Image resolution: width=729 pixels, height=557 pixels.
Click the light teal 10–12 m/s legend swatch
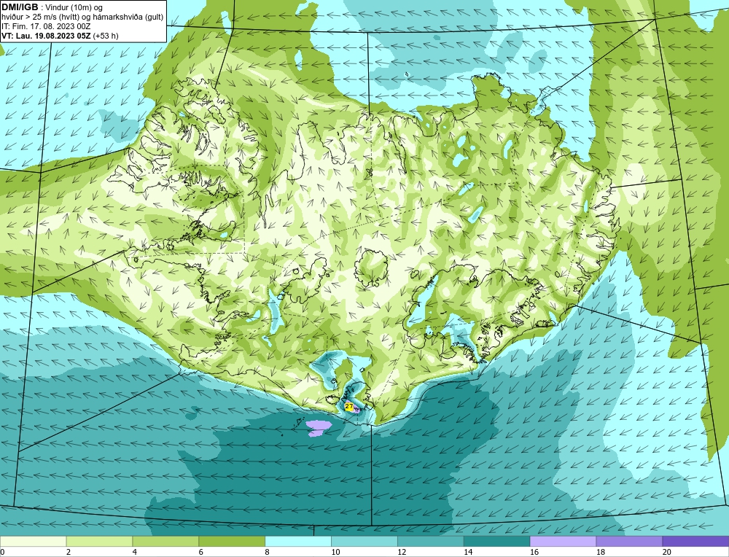tap(364, 542)
